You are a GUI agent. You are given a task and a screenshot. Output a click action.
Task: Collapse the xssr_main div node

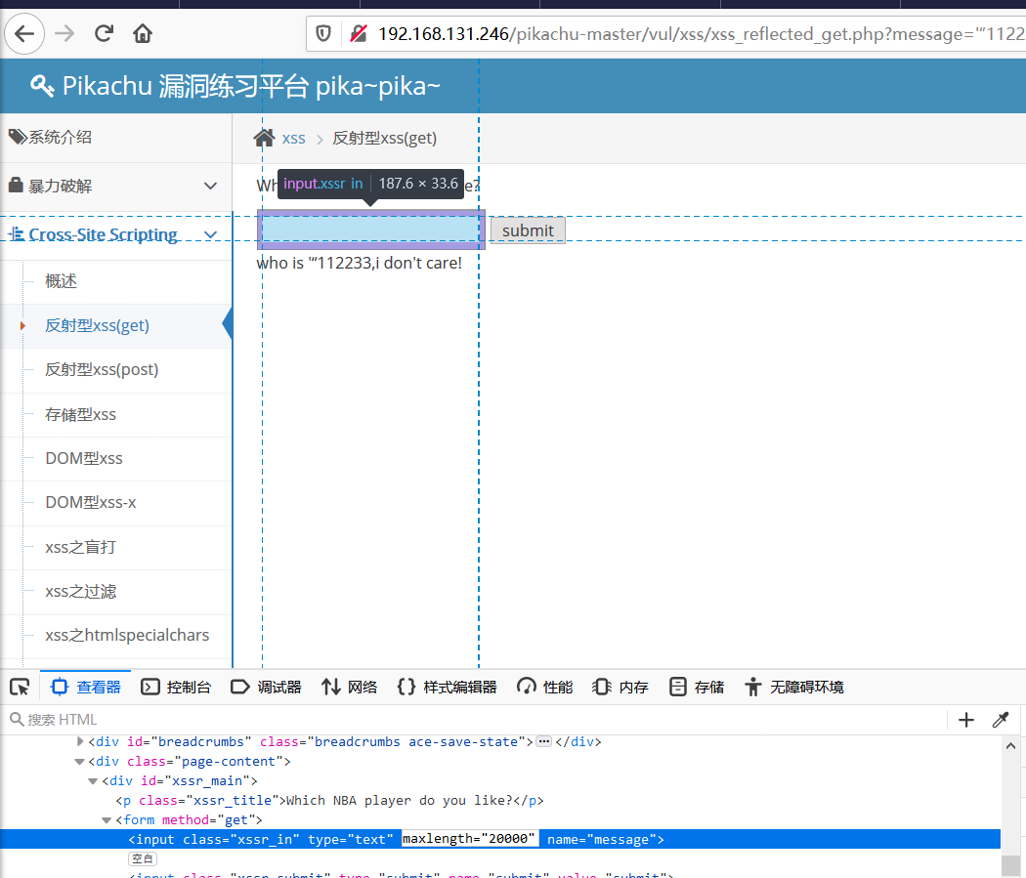(93, 780)
